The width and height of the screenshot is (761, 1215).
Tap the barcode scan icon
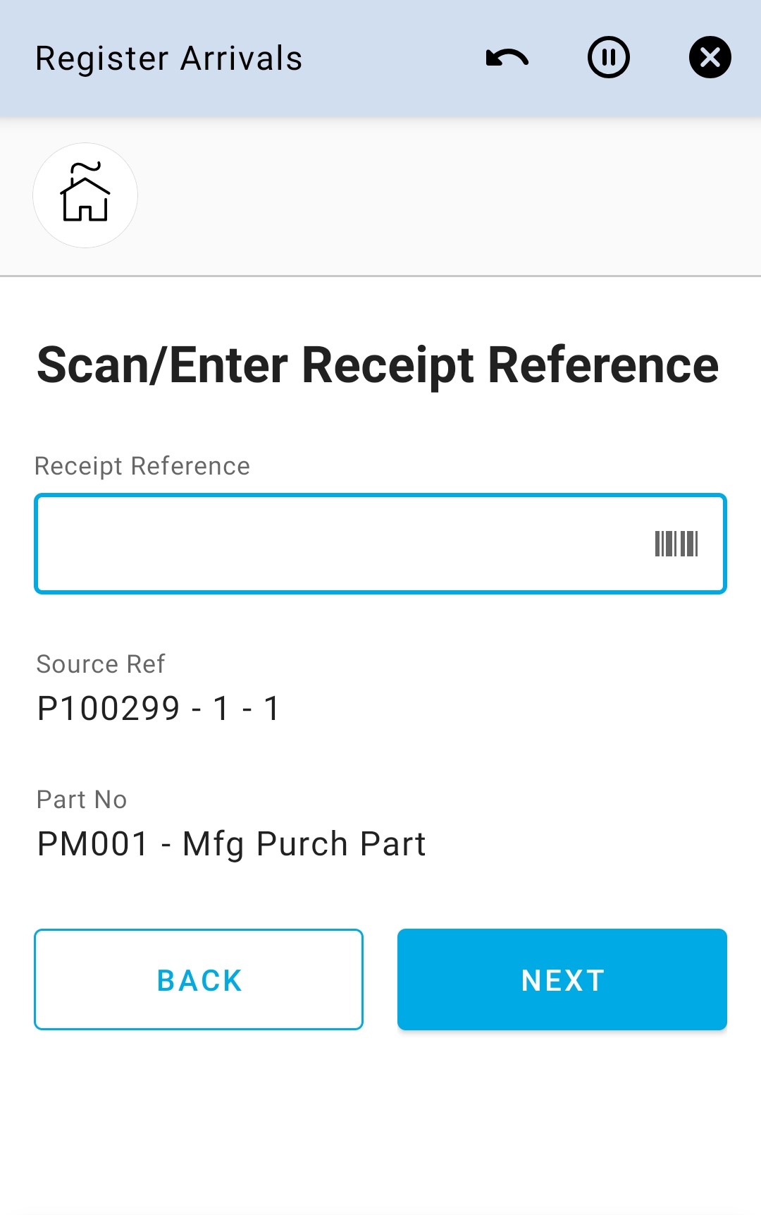pos(676,544)
